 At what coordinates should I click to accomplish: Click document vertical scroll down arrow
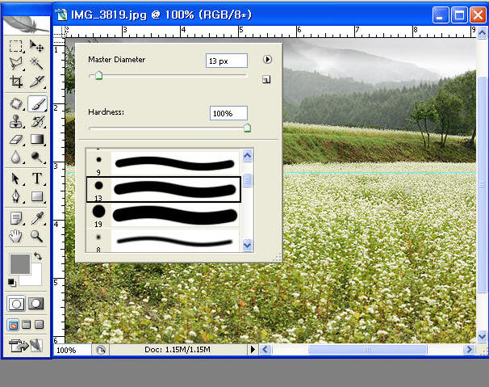482,336
